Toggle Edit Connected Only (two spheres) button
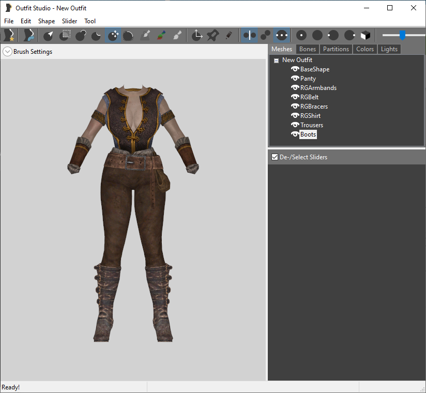This screenshot has width=426, height=393. (x=265, y=35)
